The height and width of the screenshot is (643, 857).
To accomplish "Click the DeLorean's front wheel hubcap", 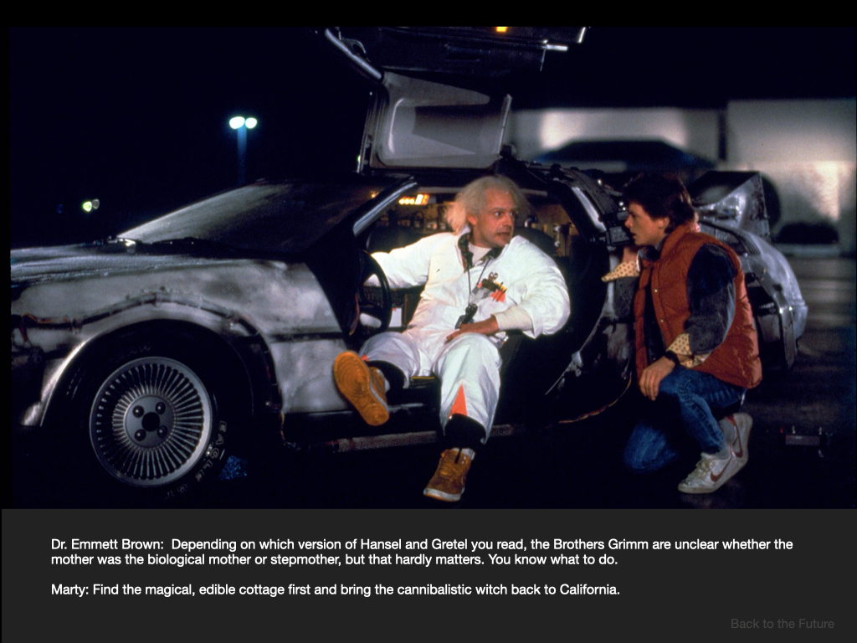I will point(151,421).
